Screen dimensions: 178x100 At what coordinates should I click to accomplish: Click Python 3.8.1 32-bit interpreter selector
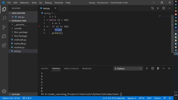tap(11, 98)
